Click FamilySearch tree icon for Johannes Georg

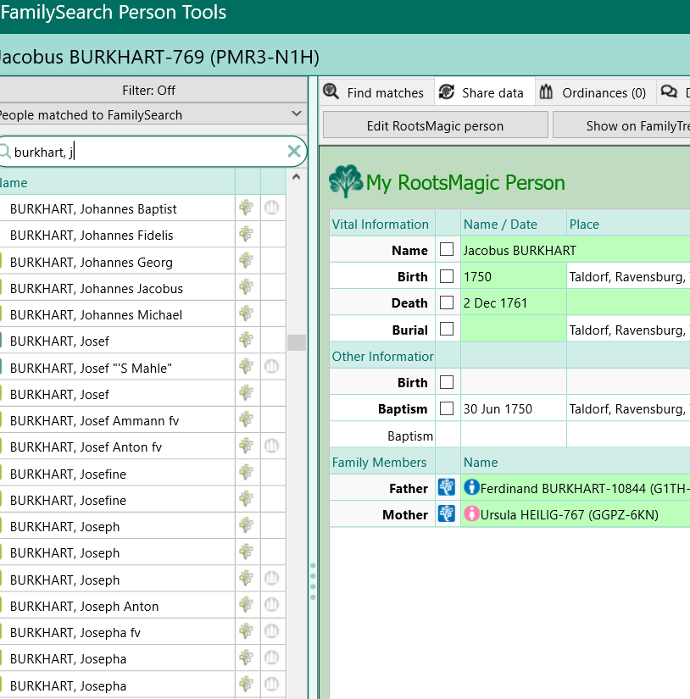[246, 260]
